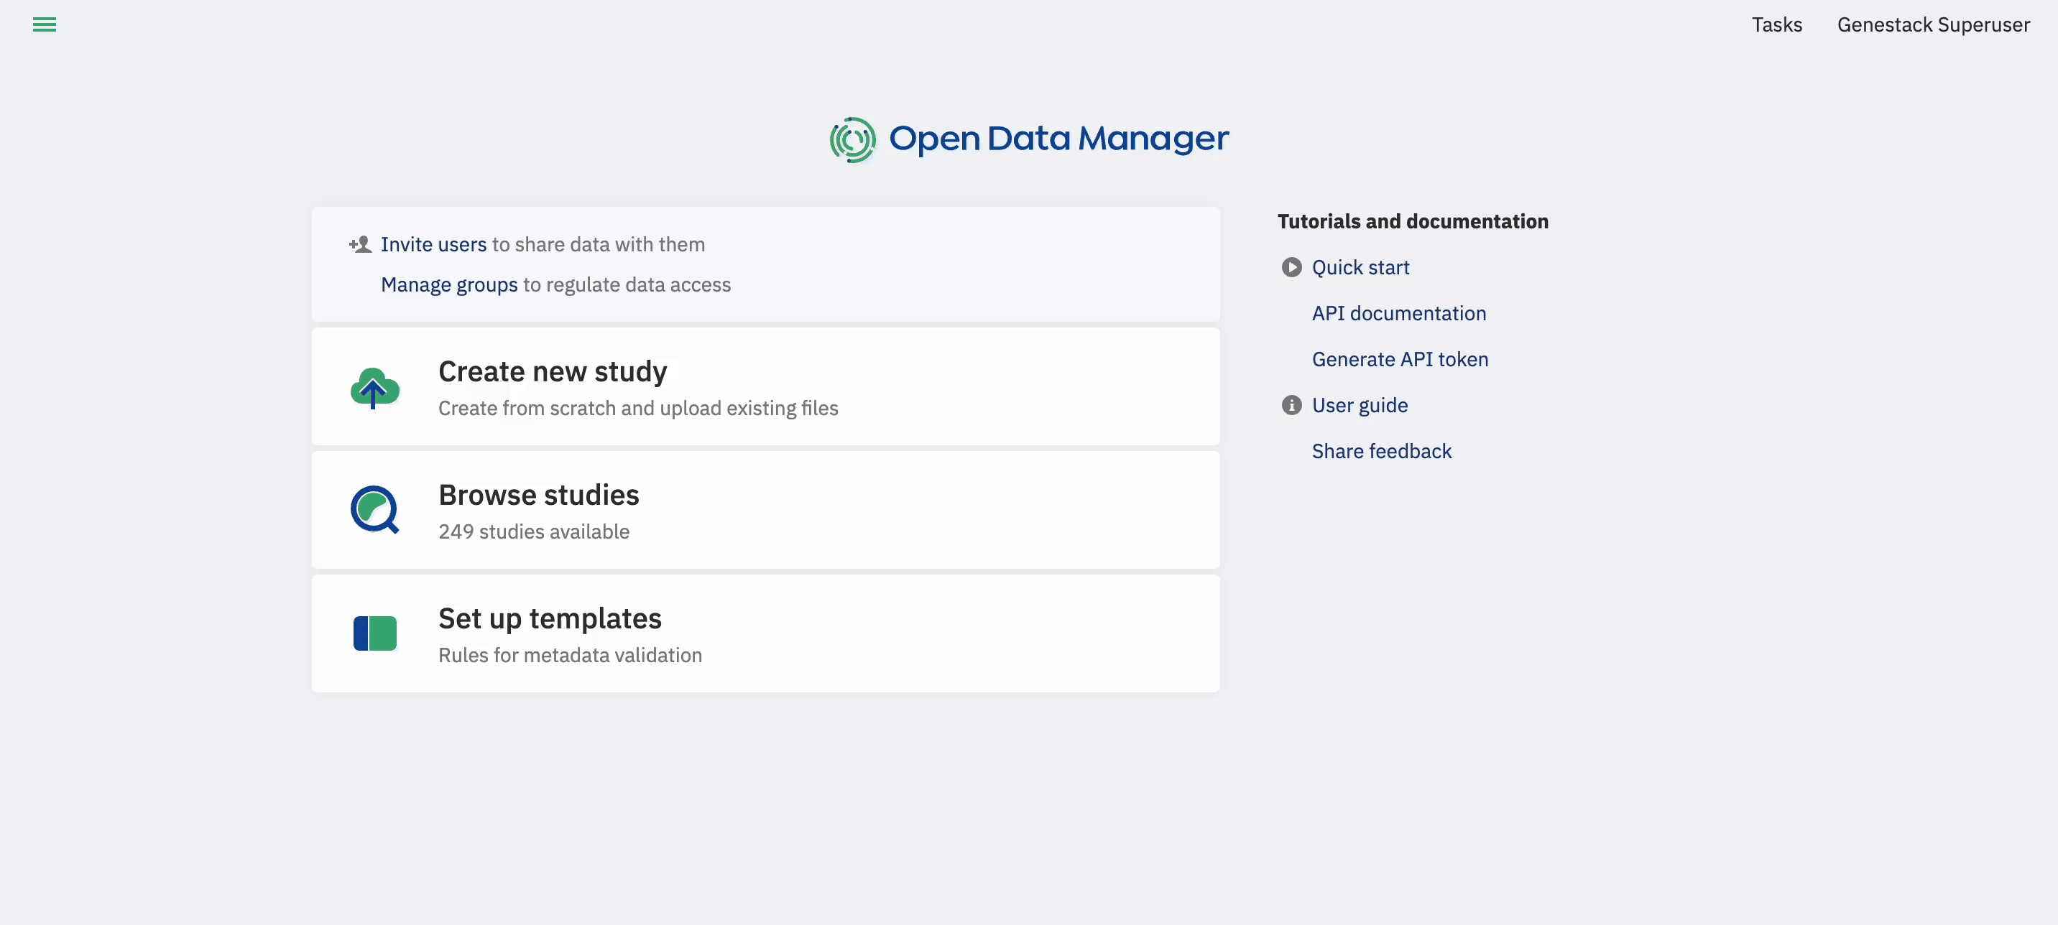Click the Manage groups link
The height and width of the screenshot is (925, 2058).
click(x=449, y=285)
